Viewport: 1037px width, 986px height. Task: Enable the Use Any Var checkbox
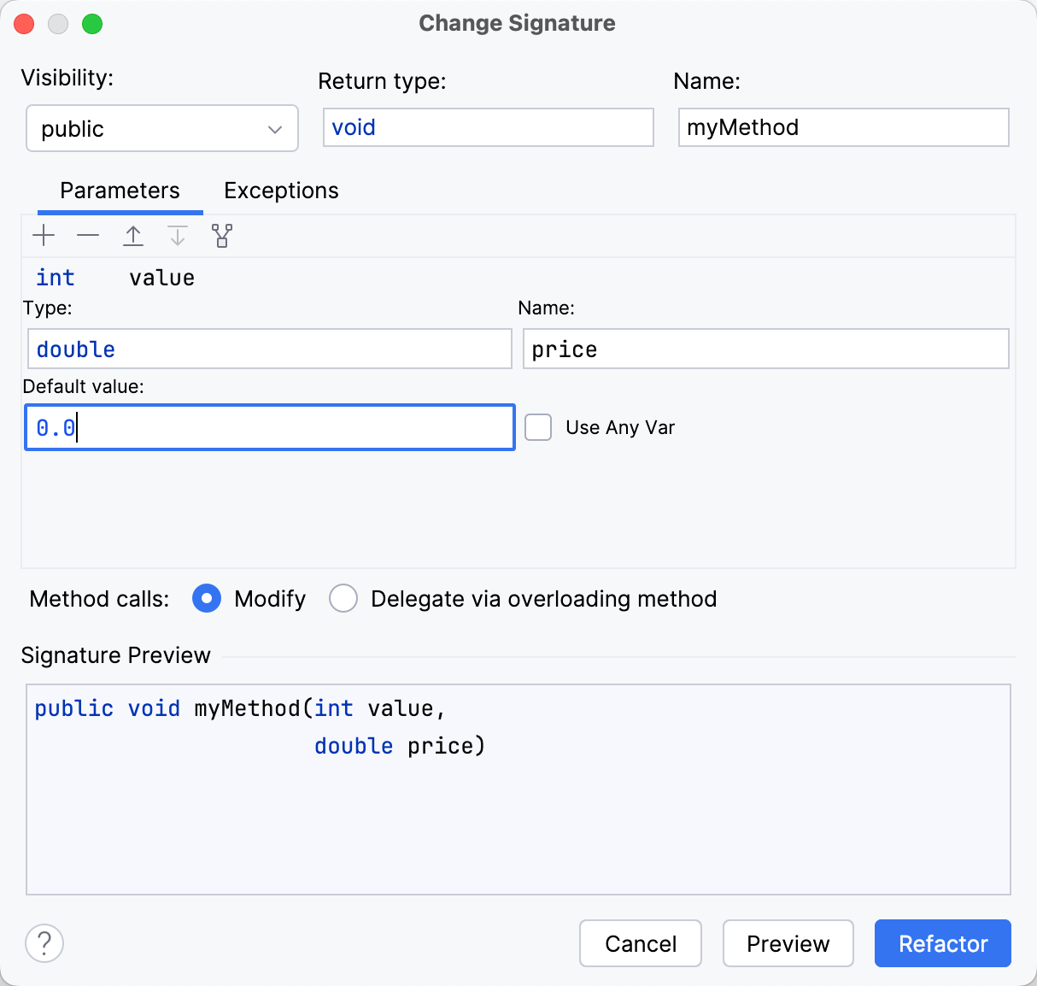(538, 427)
